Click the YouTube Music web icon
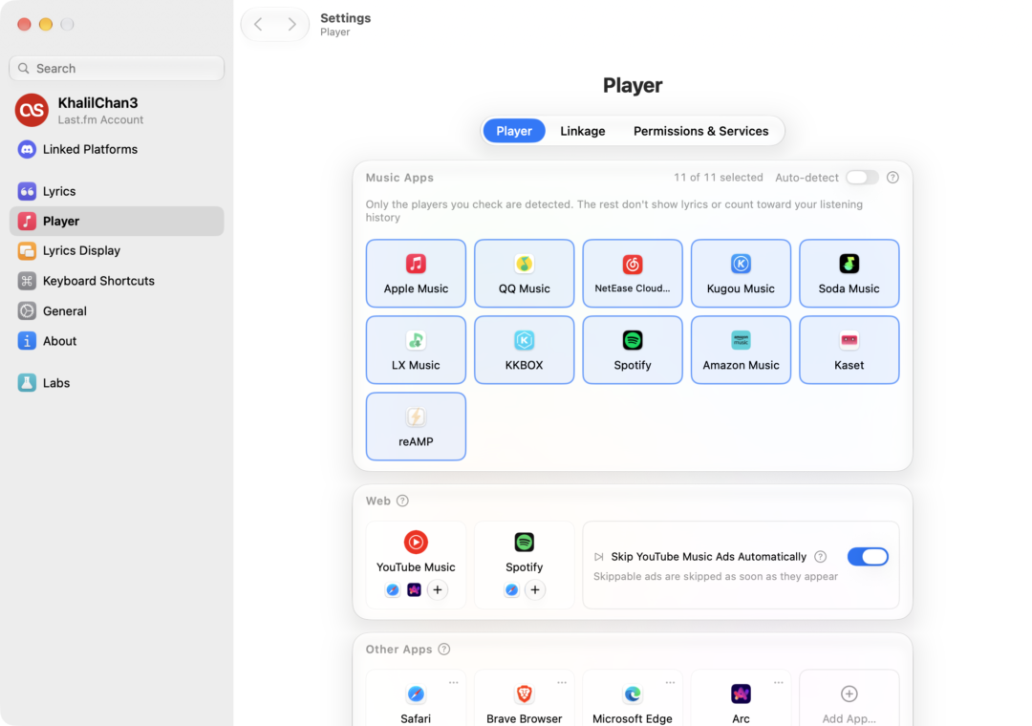 [x=416, y=543]
